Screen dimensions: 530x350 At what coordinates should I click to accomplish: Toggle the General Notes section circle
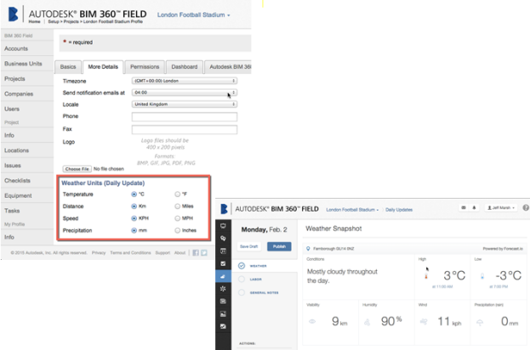coord(242,292)
